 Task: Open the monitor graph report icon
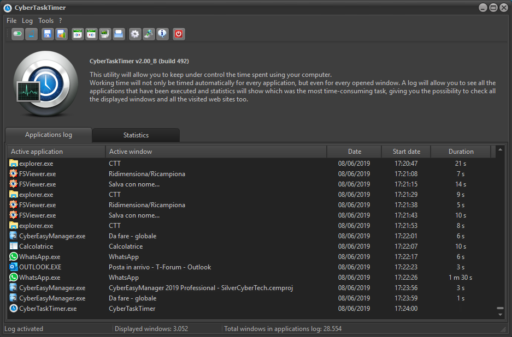point(105,34)
